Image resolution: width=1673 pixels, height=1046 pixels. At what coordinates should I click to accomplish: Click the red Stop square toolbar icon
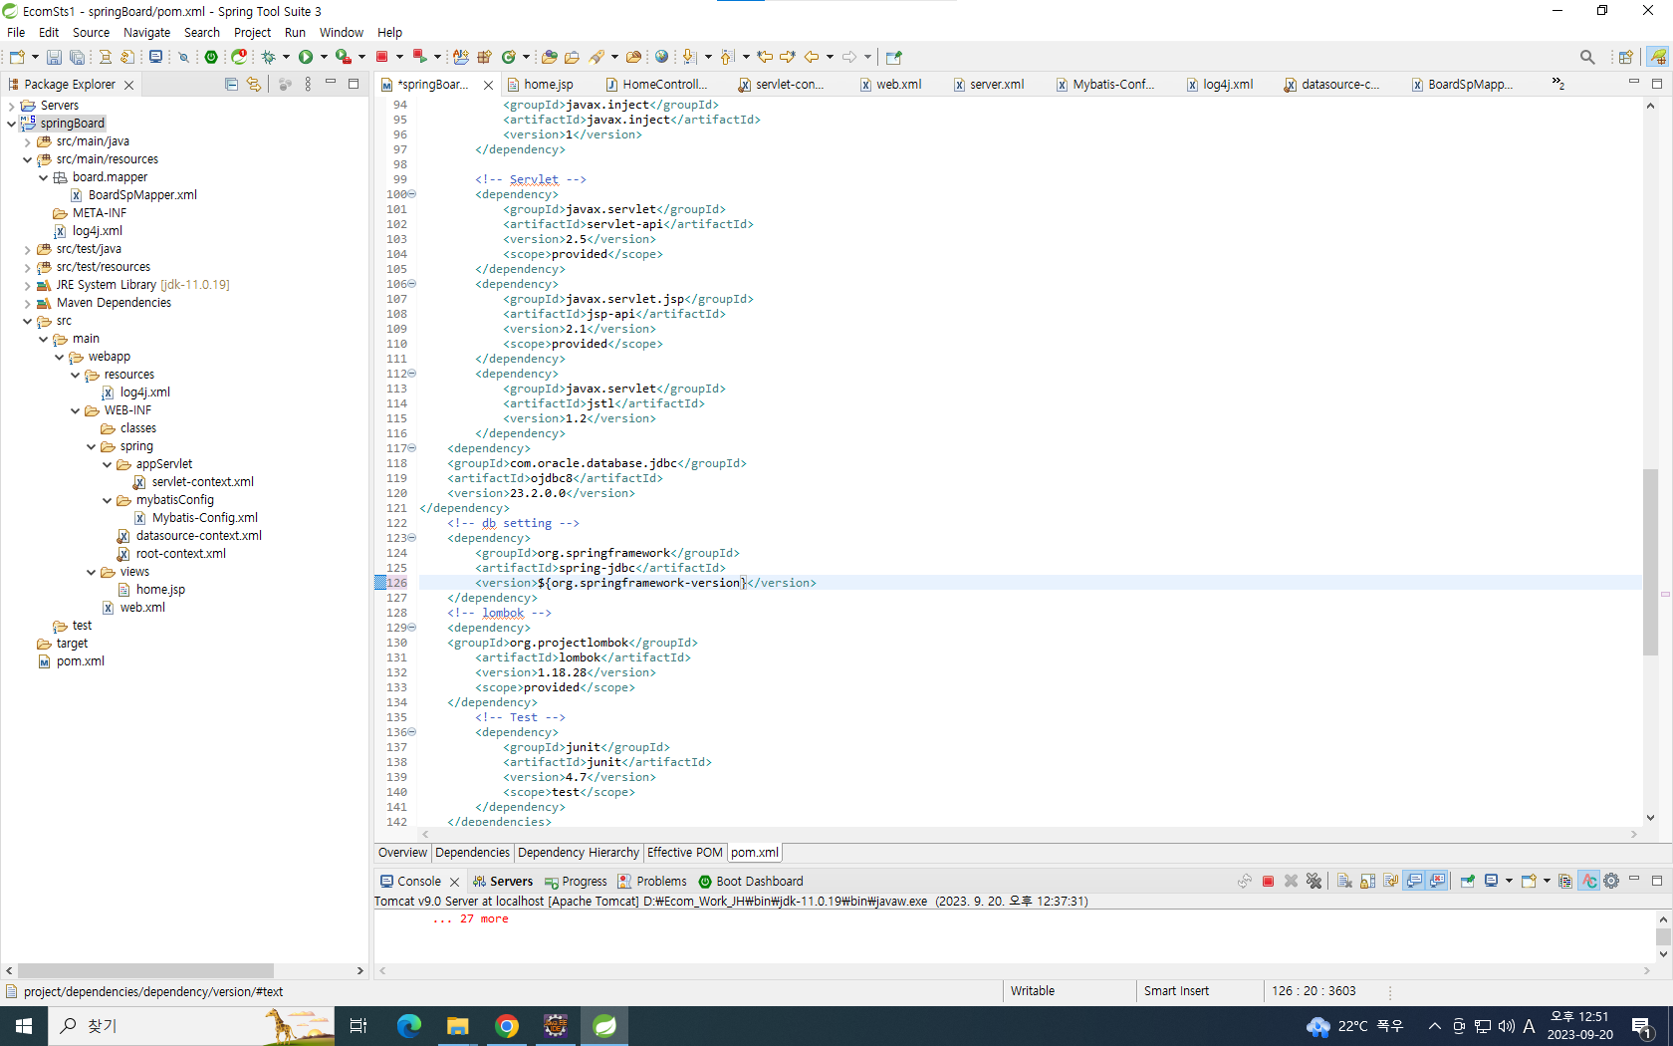coord(381,57)
